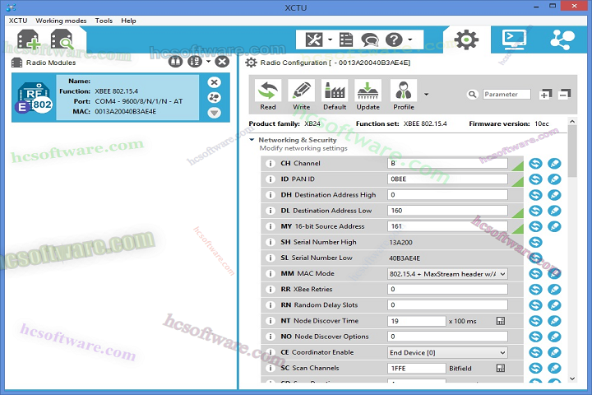
Task: Click the first round icon in Radio Modules header
Action: (175, 61)
